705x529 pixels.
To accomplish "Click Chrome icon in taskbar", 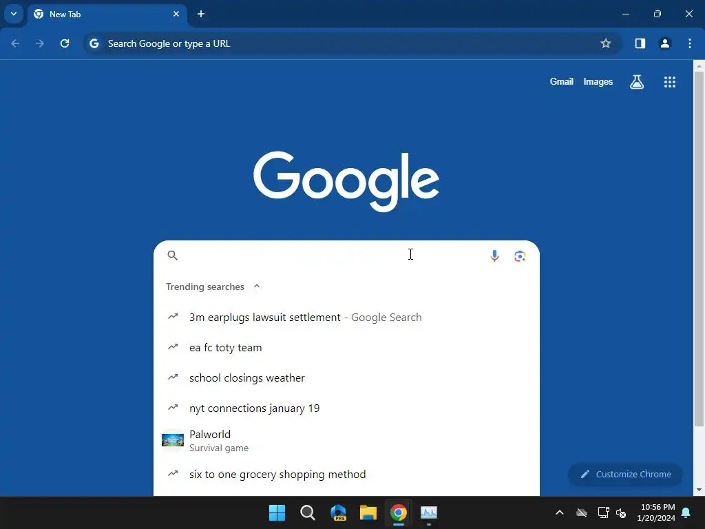I will click(399, 512).
